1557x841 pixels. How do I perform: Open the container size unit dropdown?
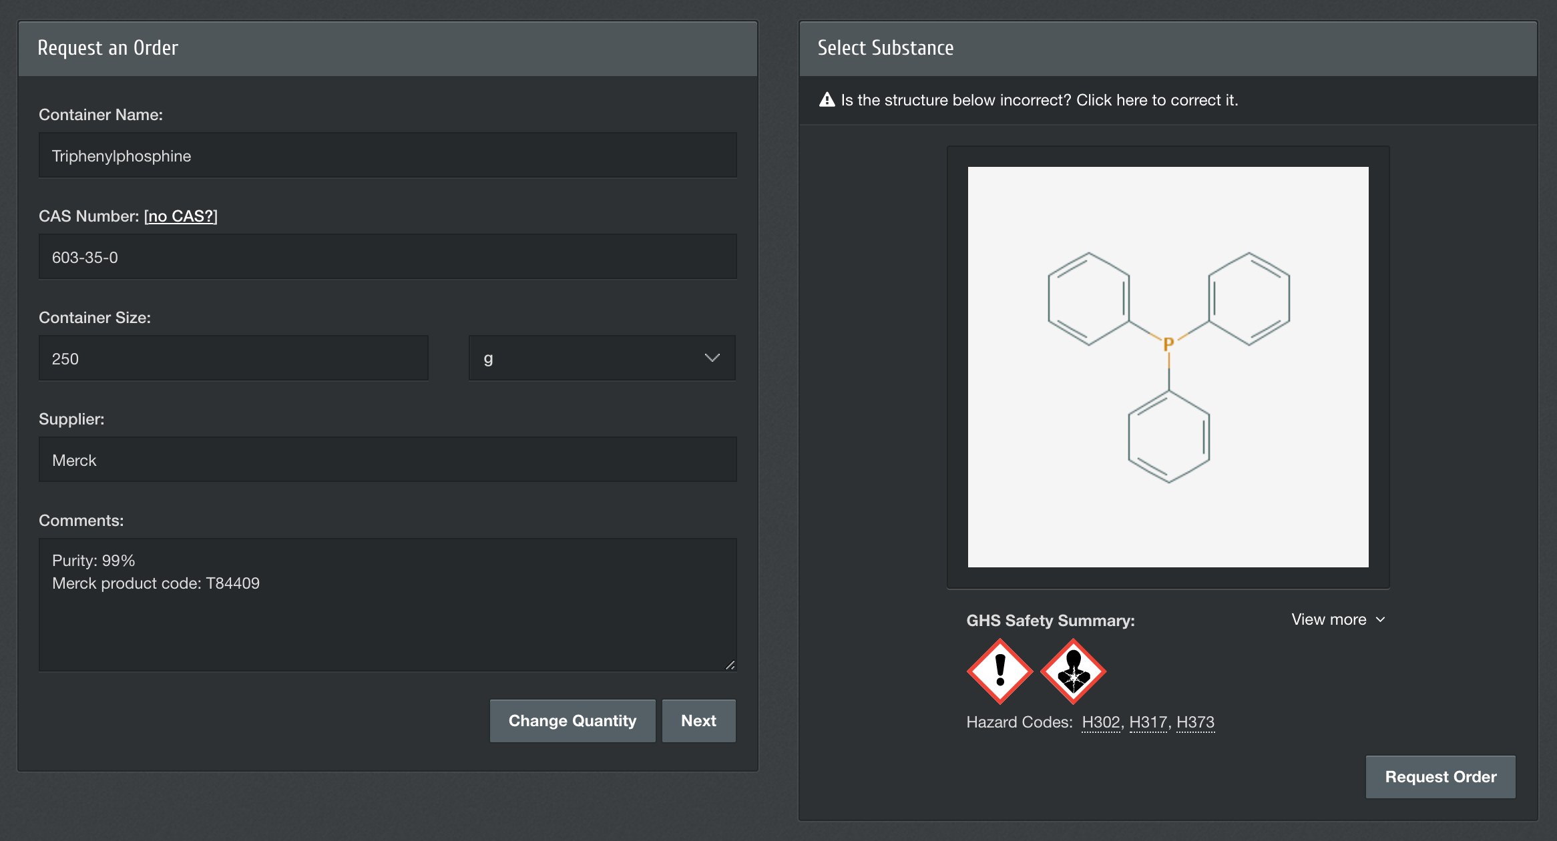click(x=602, y=358)
